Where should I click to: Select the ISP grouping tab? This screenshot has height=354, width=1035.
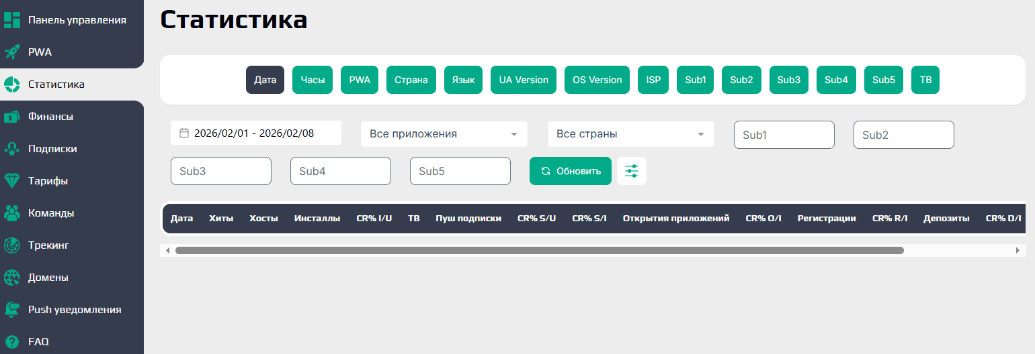[x=653, y=80]
